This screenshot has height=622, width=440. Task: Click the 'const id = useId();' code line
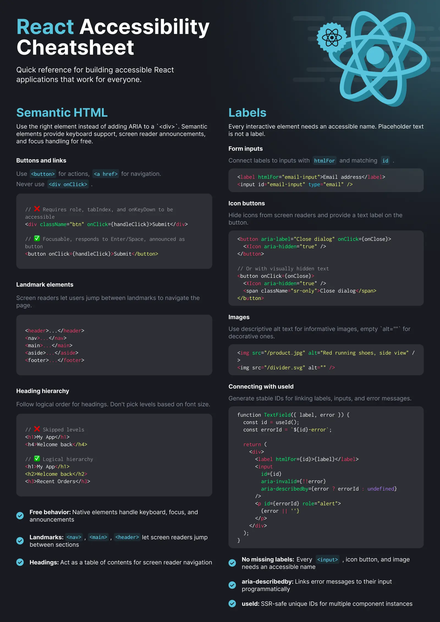(271, 422)
